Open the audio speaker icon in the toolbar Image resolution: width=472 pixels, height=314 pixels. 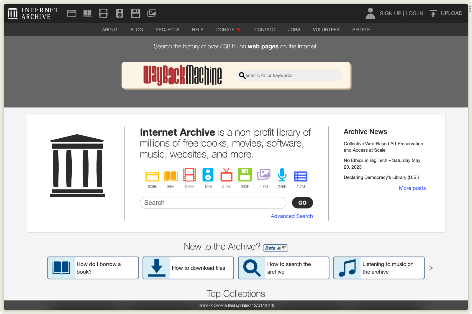pos(119,13)
